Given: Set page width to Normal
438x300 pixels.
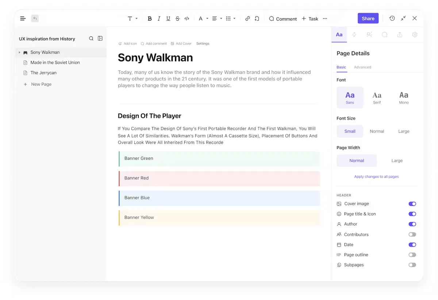Looking at the screenshot, I should [357, 161].
